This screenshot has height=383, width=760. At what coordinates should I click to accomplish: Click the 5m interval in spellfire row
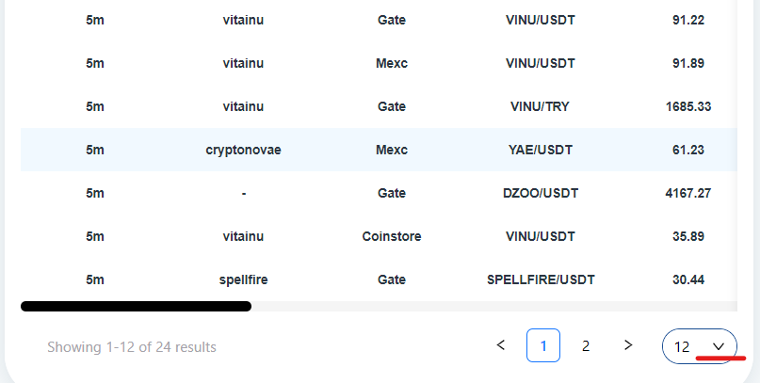tap(95, 279)
